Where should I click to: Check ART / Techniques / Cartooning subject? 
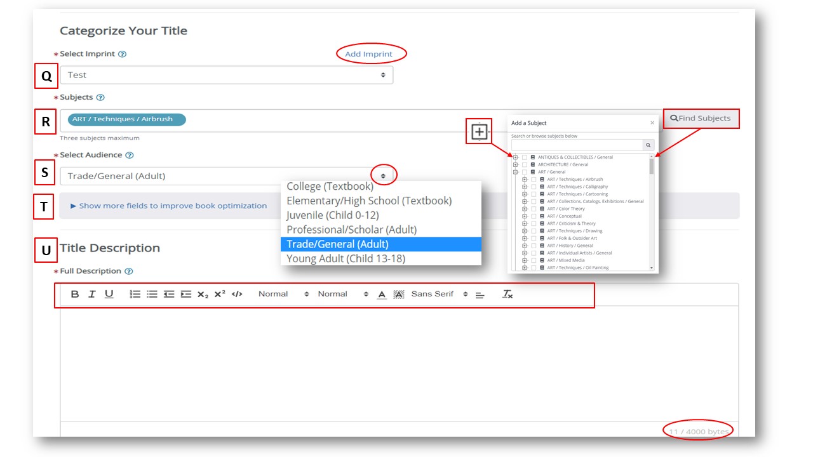tap(534, 194)
